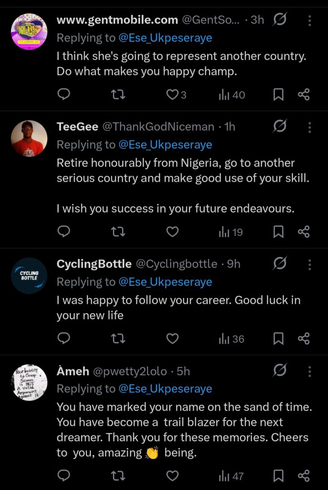Reply to Àmeh's tweet
Image resolution: width=328 pixels, height=490 pixels.
[64, 476]
